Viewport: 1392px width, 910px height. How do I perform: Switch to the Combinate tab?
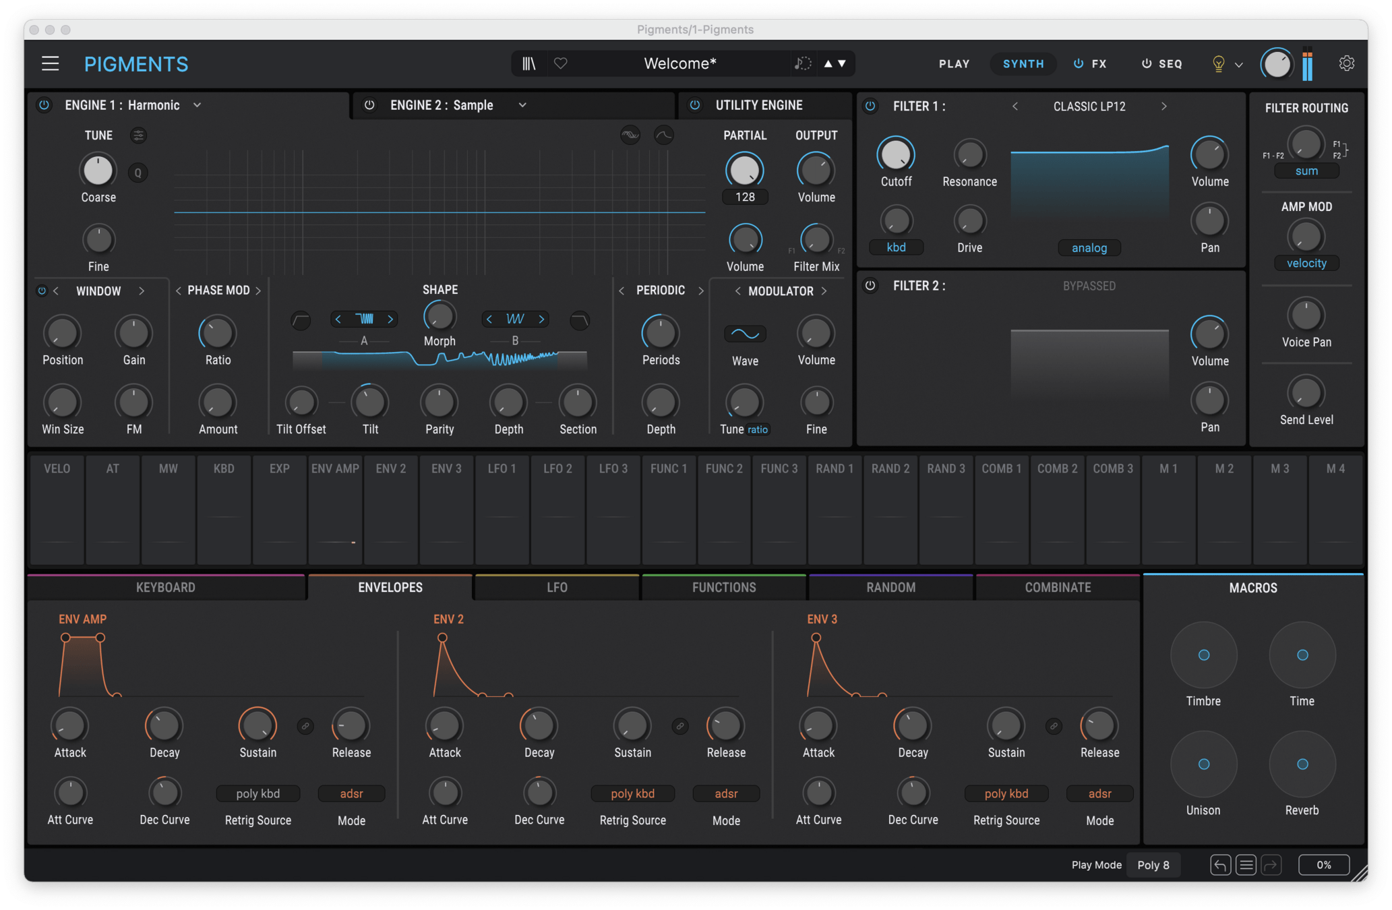click(x=1058, y=587)
